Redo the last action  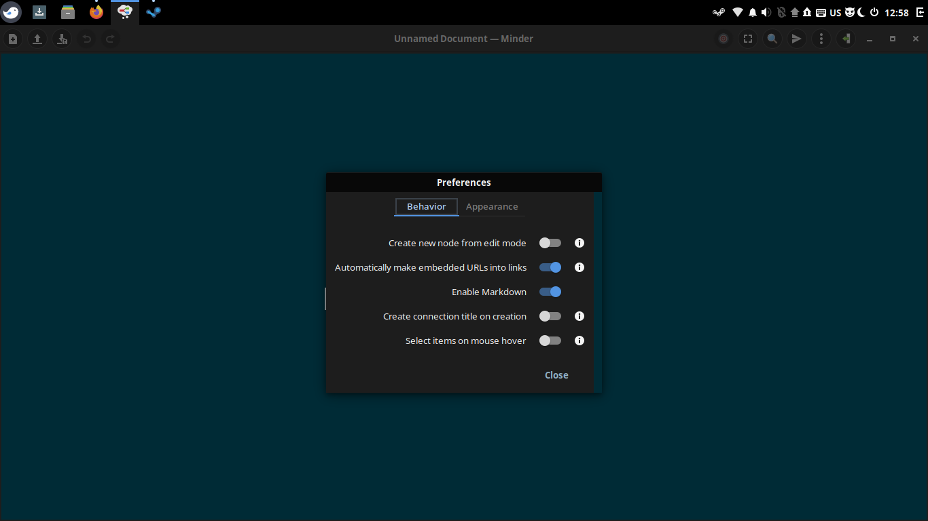click(110, 39)
